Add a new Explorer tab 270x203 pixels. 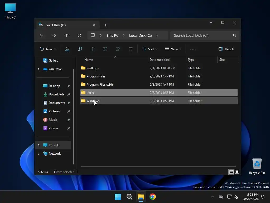click(105, 25)
